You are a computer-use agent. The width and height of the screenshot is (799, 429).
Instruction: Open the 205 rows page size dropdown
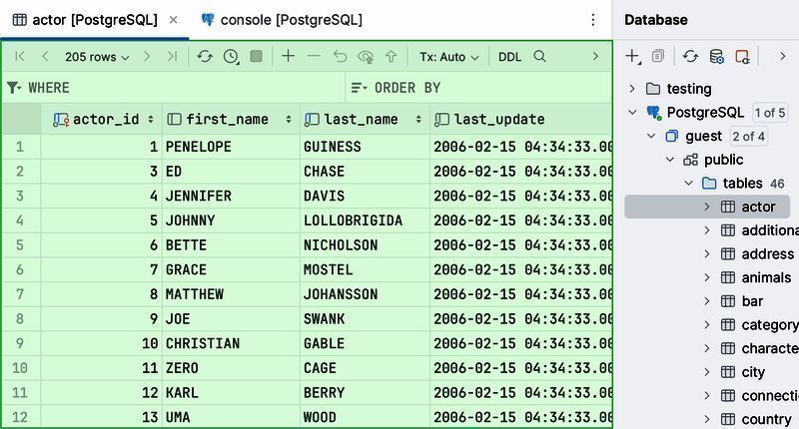pos(97,57)
